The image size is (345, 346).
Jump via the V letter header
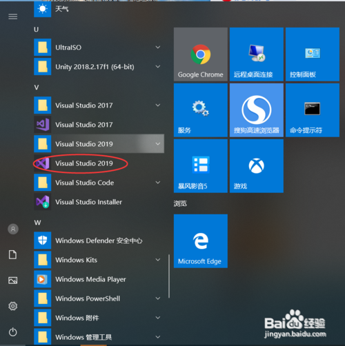coord(37,88)
